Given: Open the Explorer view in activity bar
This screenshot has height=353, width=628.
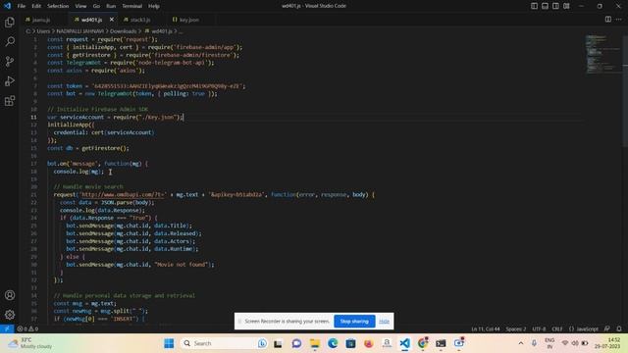Looking at the screenshot, I should click(x=10, y=22).
